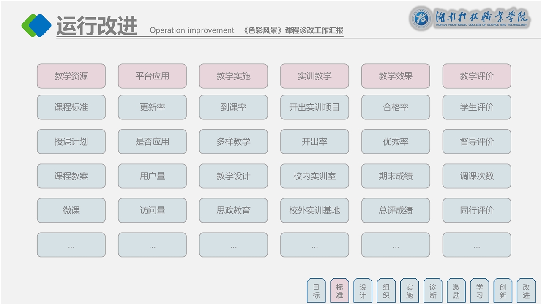Screen dimensions: 541x304
Task: Switch to the highlighted 标准 tab
Action: 339,291
